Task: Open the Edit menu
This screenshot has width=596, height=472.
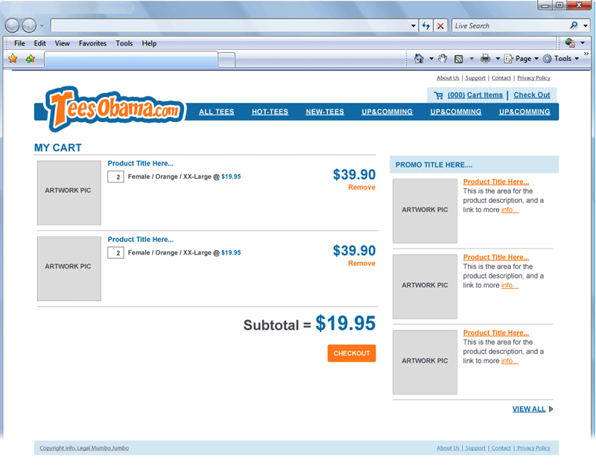Action: [x=39, y=43]
